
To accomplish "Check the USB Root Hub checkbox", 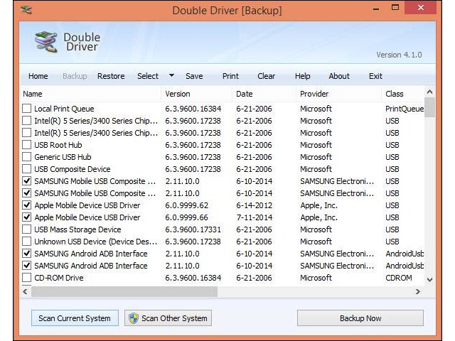I will (27, 145).
